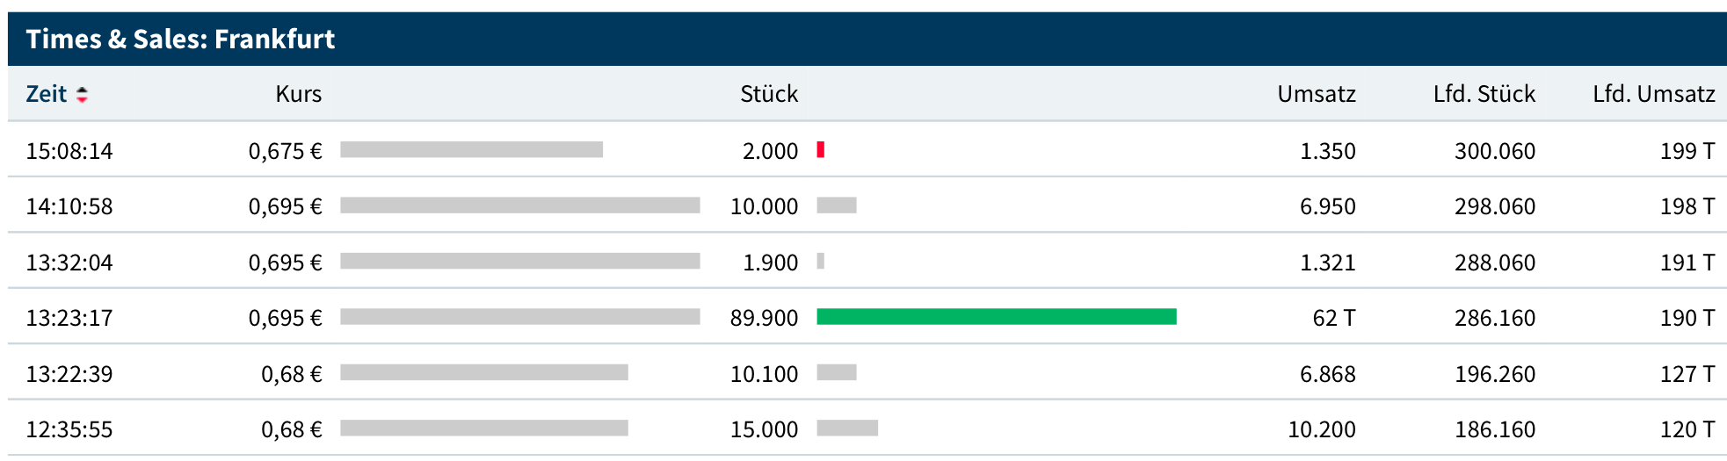1727x461 pixels.
Task: Click the 15.000 Stück value
Action: click(764, 429)
